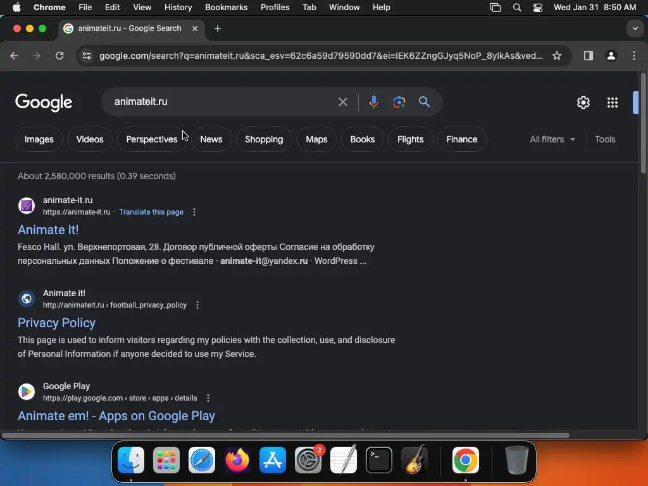Select the Finance filter chip
Viewport: 648px width, 486px height.
pyautogui.click(x=461, y=139)
